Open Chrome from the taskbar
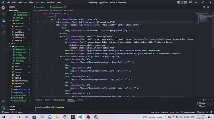The image size is (214, 120). click(x=65, y=117)
